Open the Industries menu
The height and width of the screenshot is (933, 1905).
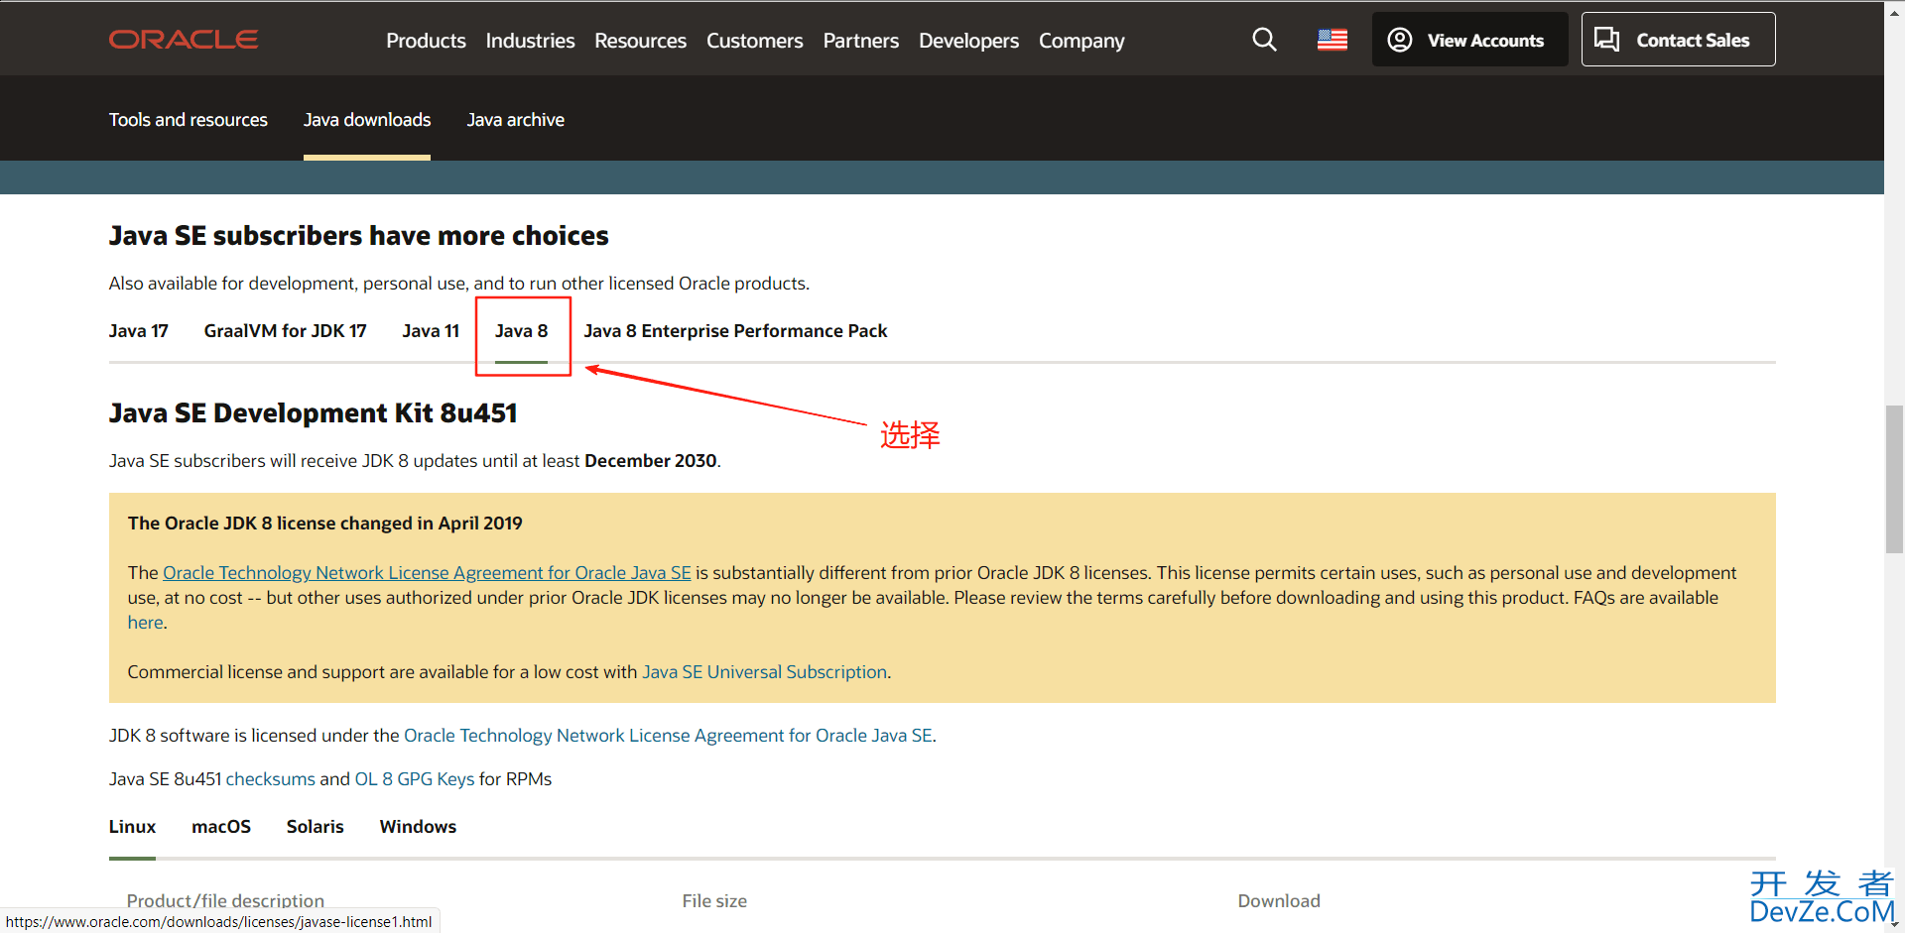530,41
